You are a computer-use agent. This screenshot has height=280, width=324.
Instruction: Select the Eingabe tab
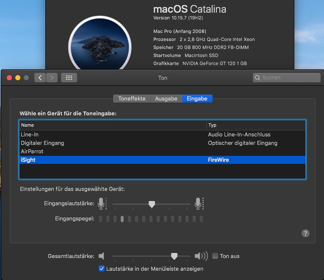click(197, 99)
